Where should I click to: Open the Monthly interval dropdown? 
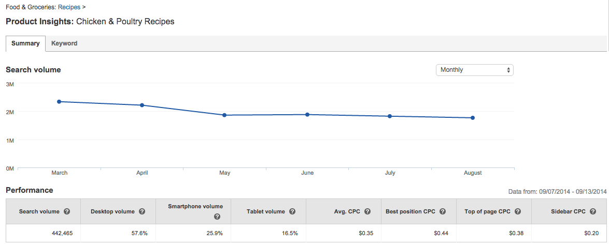[x=474, y=70]
